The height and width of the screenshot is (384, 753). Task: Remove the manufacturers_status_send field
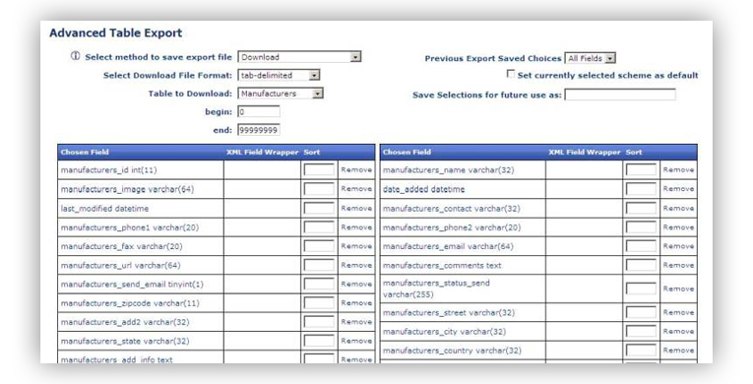point(678,288)
